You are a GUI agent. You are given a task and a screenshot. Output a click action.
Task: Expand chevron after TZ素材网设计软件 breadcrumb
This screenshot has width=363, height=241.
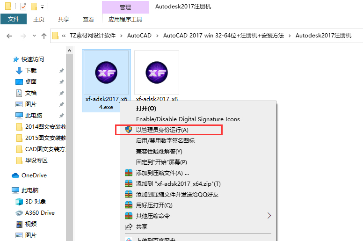121,36
